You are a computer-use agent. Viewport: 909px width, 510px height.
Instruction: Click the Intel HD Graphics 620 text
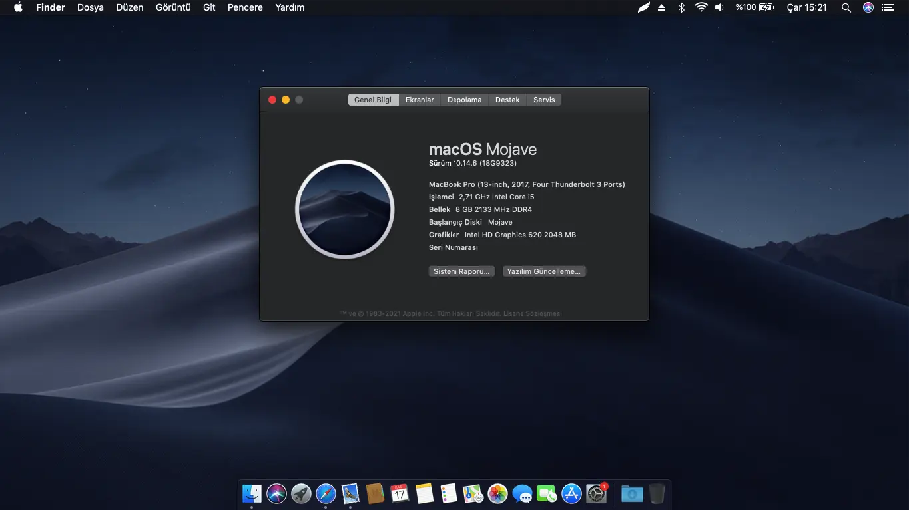[x=520, y=235]
